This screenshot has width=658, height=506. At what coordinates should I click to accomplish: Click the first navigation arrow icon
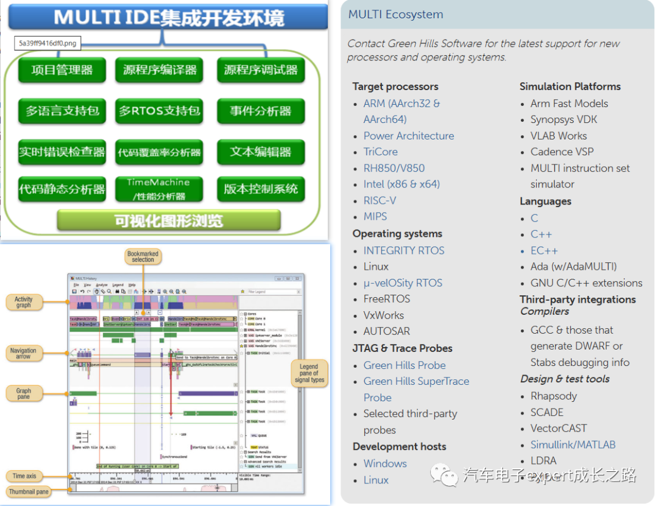144,292
